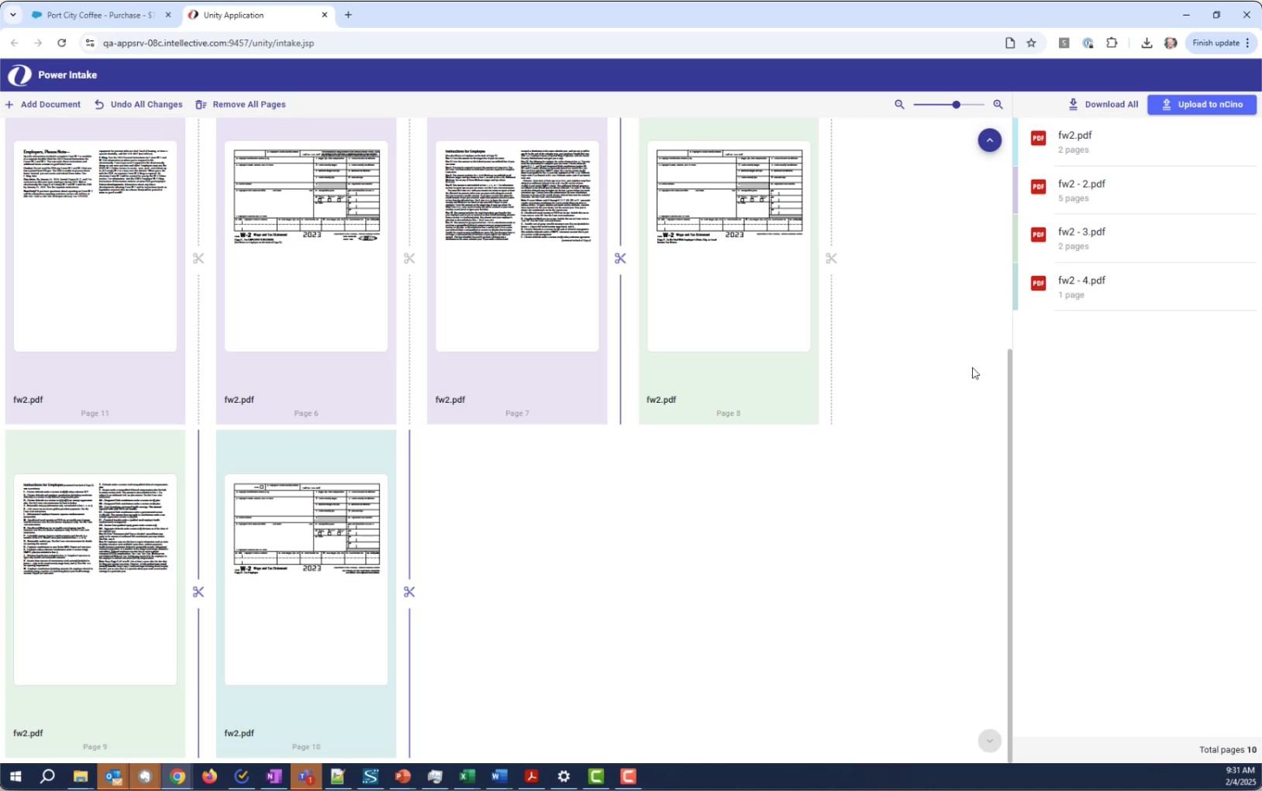Select the Page 8 thumbnail
1262x791 pixels.
[x=729, y=246]
